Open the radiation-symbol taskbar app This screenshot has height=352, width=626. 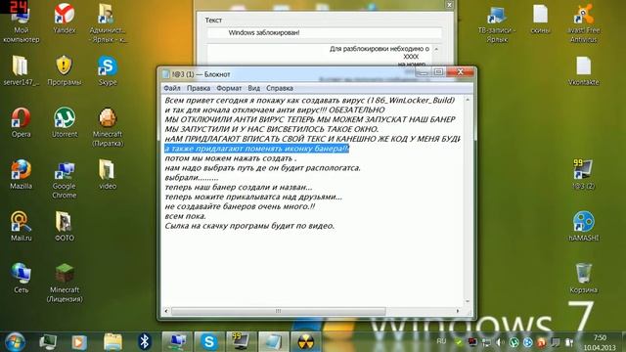(305, 341)
